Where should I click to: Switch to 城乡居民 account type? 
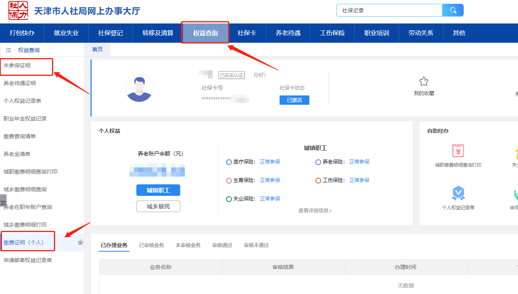pos(158,206)
